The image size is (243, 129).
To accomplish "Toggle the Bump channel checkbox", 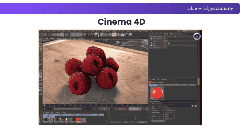I will point(174,115).
